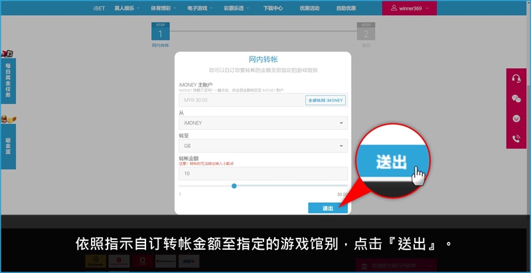The width and height of the screenshot is (531, 273).
Task: Expand the 彩票乐透 menu
Action: 237,8
